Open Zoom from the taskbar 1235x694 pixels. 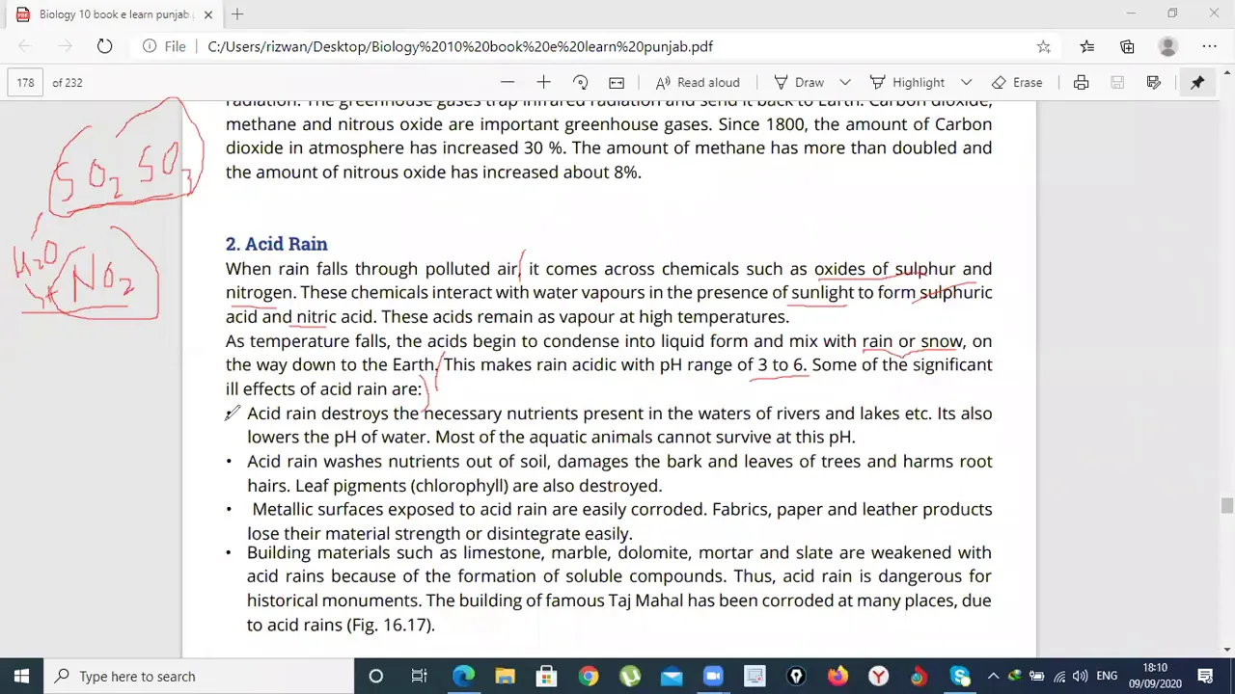(x=713, y=677)
